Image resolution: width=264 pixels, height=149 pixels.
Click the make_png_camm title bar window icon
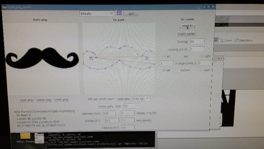[4, 7]
